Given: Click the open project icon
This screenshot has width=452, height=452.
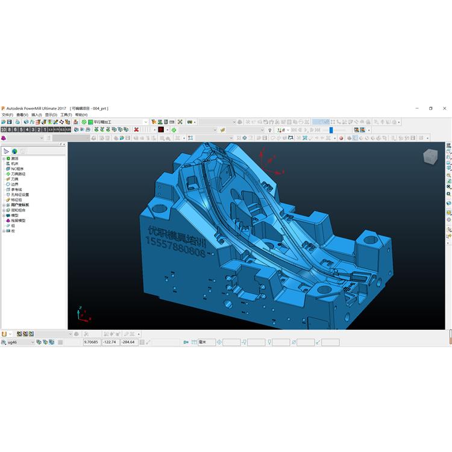Looking at the screenshot, I should coord(4,122).
